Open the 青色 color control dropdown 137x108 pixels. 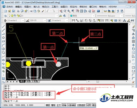pos(93,16)
